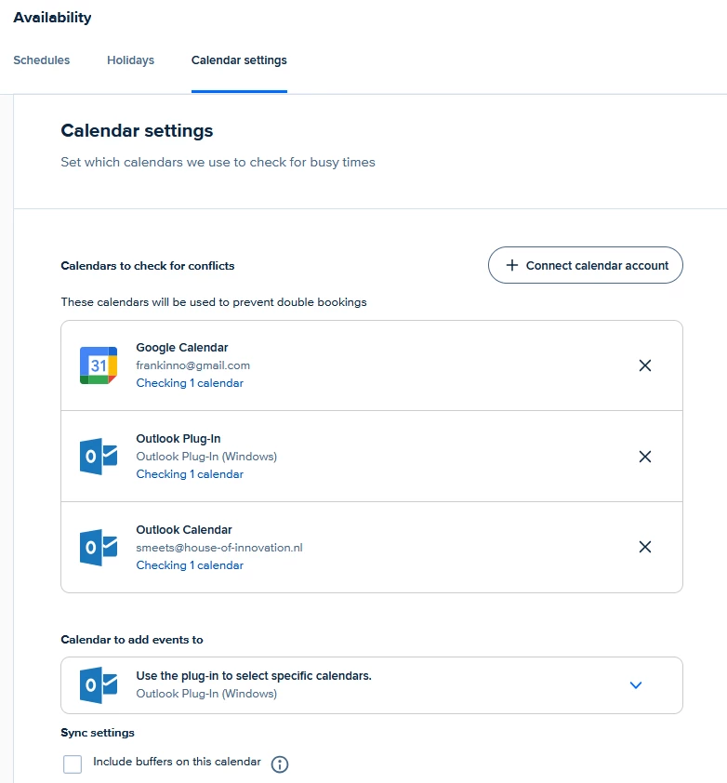The height and width of the screenshot is (783, 727).
Task: Remove the Outlook Plug-In connection
Action: (x=645, y=457)
